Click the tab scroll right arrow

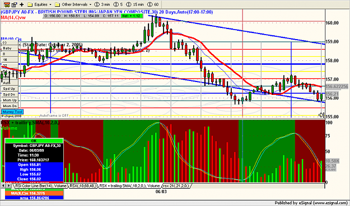[x=8, y=185]
